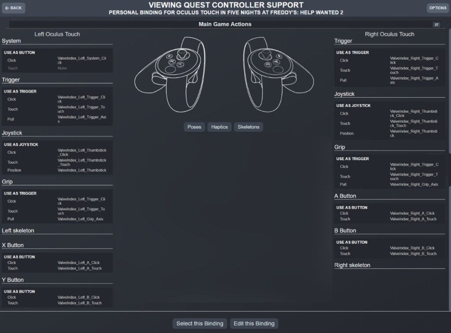451x333 pixels.
Task: Click ValveIndex_Right_Grip_Axis pull binding
Action: (414, 185)
